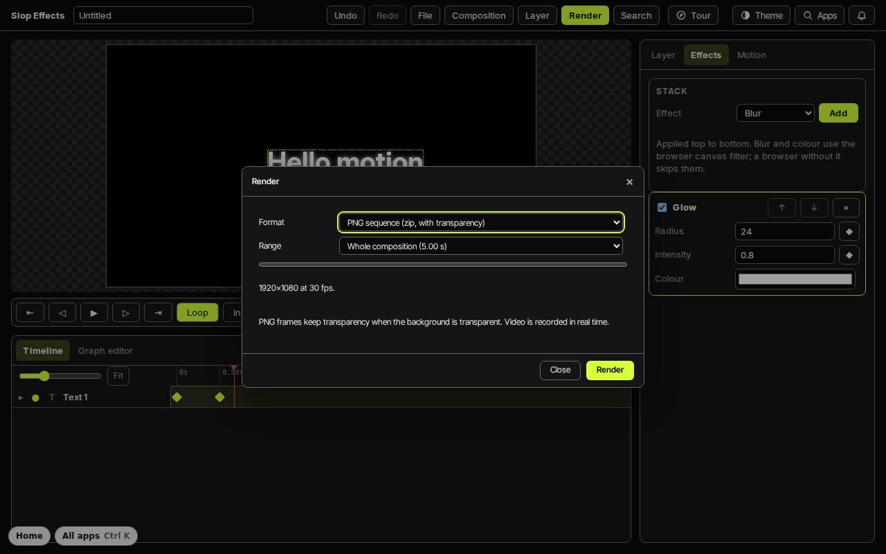Open All apps launcher
The image size is (886, 554).
(x=96, y=536)
